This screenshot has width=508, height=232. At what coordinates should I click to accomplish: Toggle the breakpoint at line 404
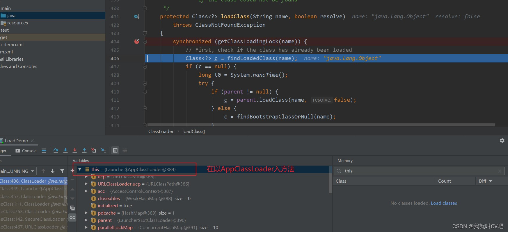(x=137, y=42)
